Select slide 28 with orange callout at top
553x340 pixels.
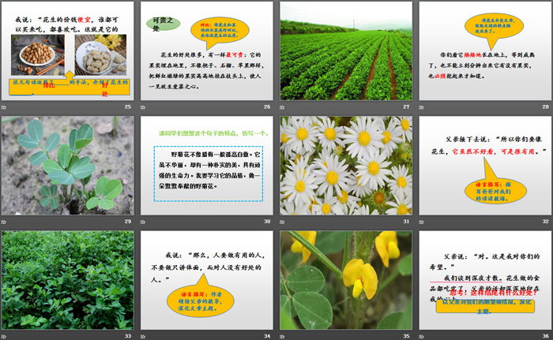485,51
